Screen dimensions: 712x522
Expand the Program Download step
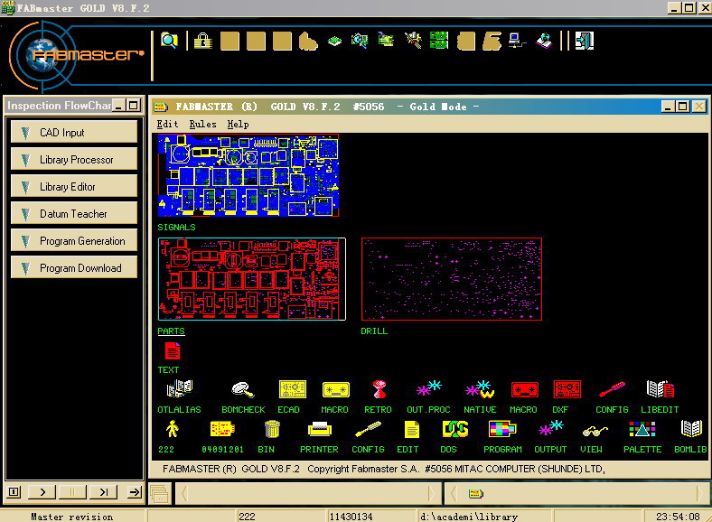click(x=74, y=268)
